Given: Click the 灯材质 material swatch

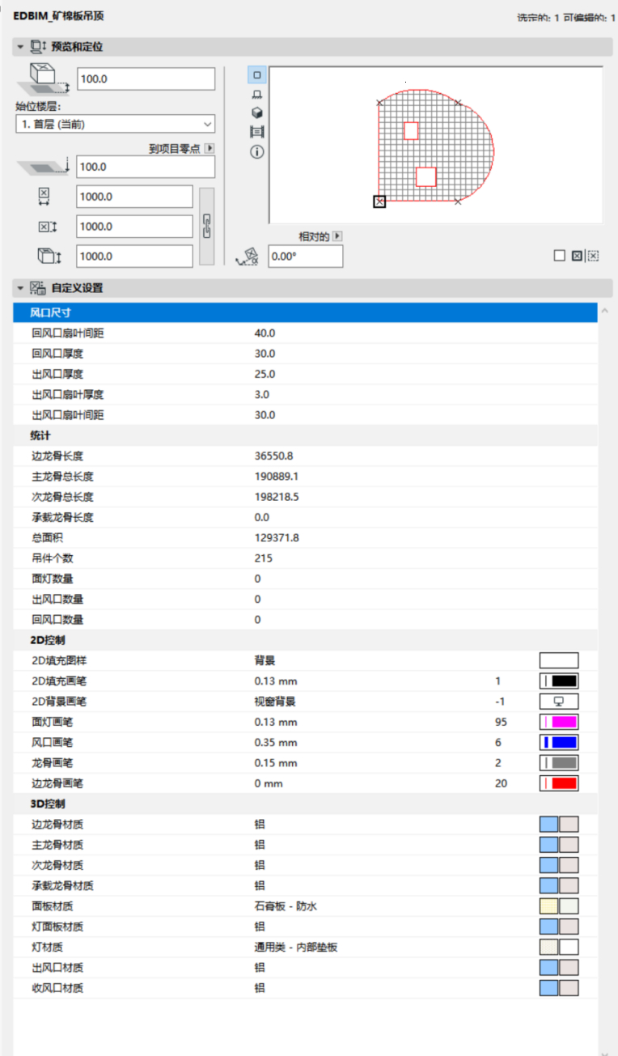Looking at the screenshot, I should tap(559, 947).
